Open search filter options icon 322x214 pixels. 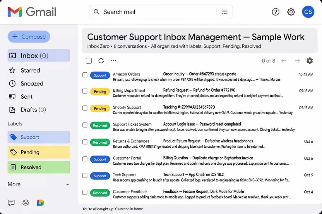[225, 12]
